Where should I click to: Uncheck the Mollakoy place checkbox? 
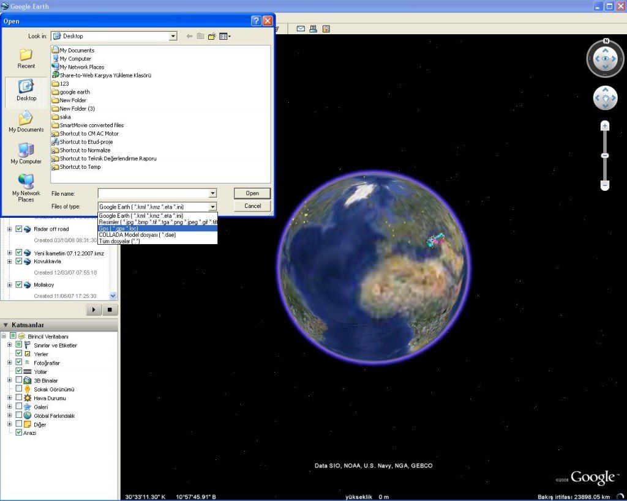pos(18,285)
